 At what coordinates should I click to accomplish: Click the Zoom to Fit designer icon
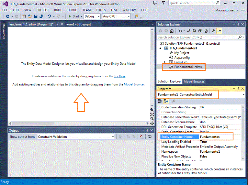point(152,114)
